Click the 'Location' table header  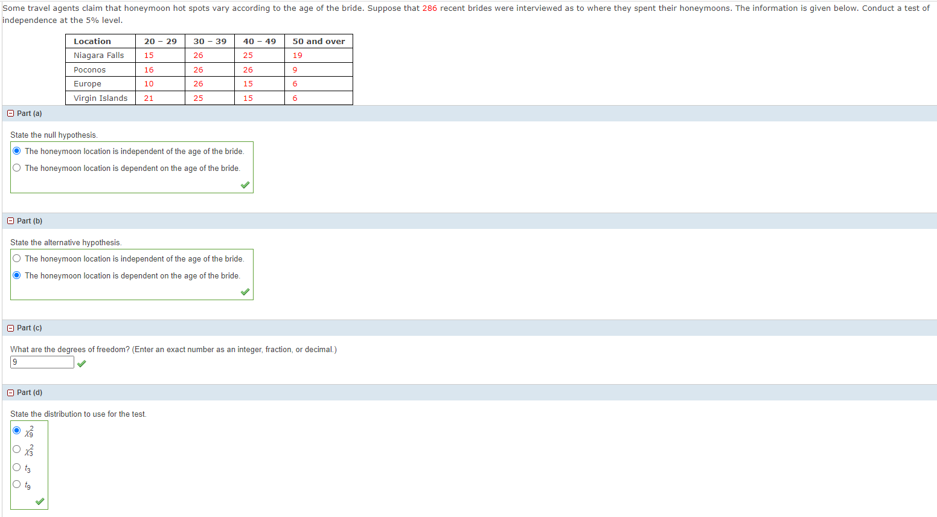(92, 41)
